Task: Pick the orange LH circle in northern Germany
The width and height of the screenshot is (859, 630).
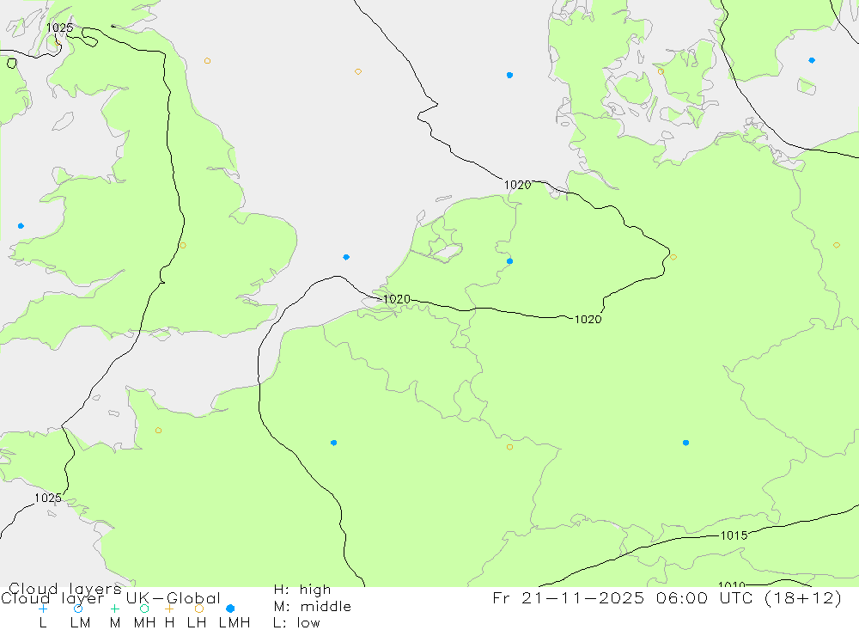Action: (673, 257)
